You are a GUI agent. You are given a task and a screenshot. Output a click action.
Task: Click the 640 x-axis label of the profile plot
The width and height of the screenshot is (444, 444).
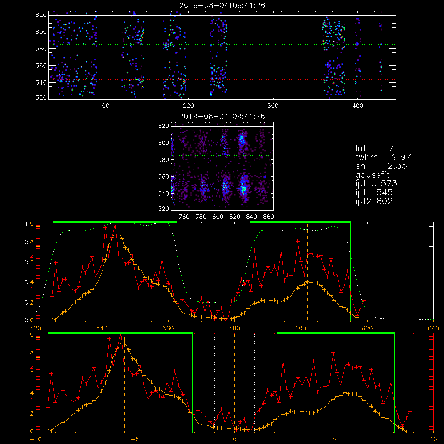[x=433, y=328]
